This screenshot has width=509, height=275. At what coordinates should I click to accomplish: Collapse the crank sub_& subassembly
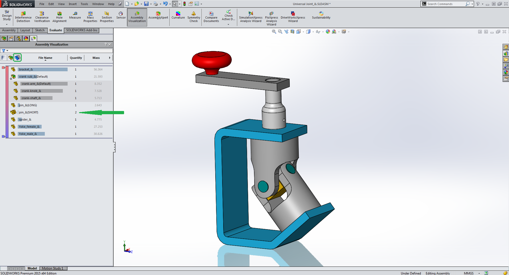pyautogui.click(x=11, y=79)
